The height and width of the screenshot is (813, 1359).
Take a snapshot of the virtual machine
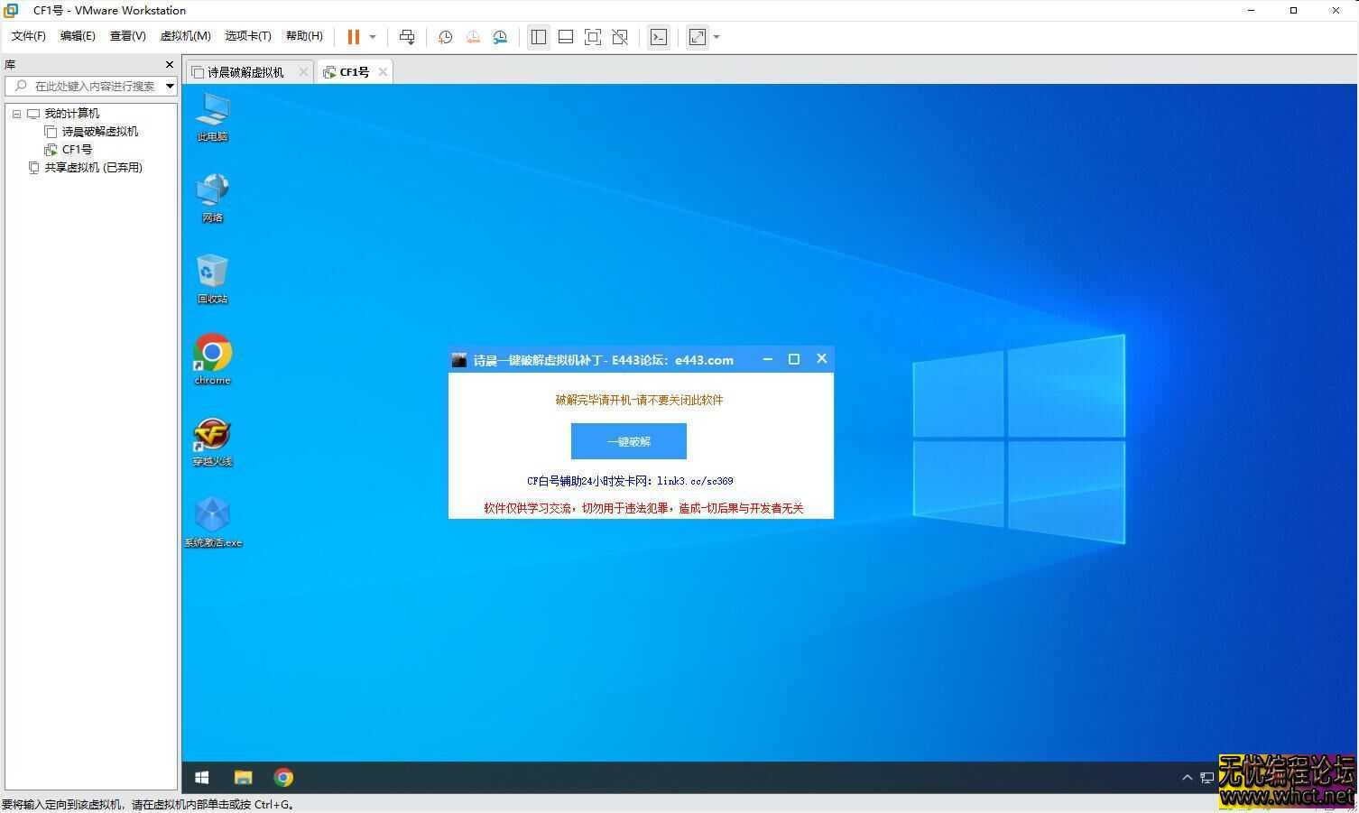[445, 37]
